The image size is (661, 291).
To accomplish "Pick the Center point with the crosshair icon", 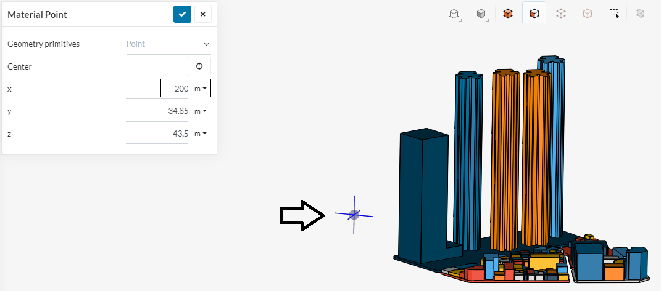I will [x=199, y=66].
